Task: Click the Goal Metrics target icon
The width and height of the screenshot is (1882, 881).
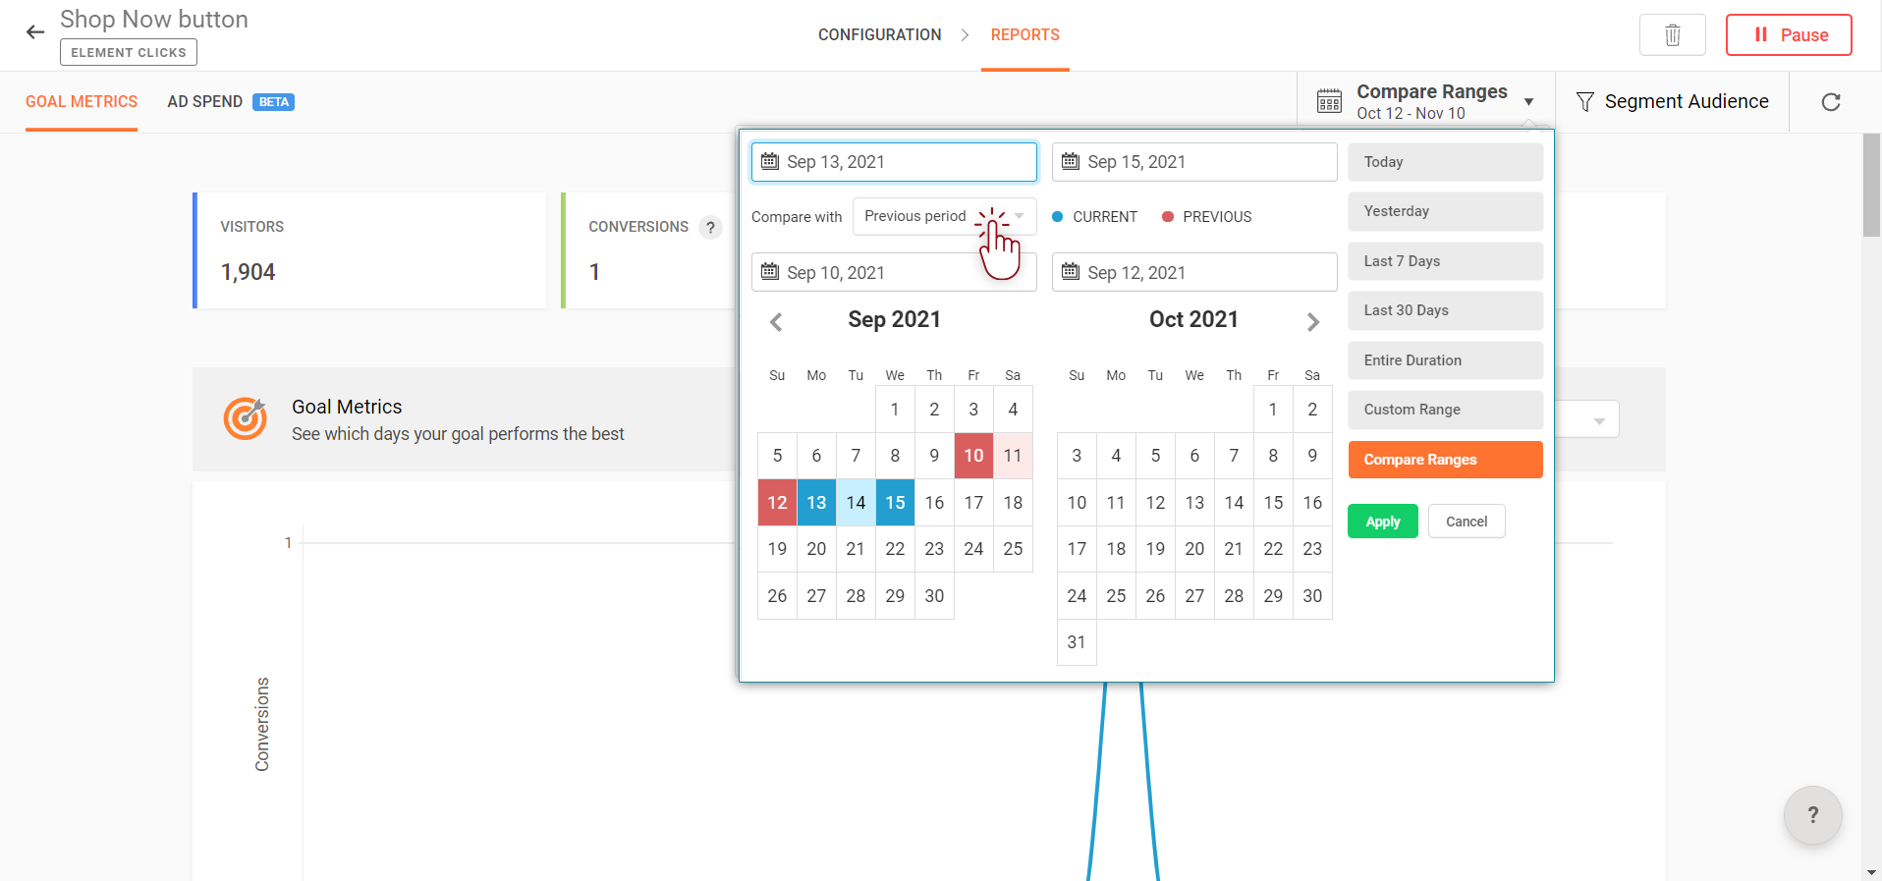Action: pos(246,418)
